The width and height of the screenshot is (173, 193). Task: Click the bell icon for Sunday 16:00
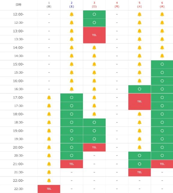(x=94, y=81)
